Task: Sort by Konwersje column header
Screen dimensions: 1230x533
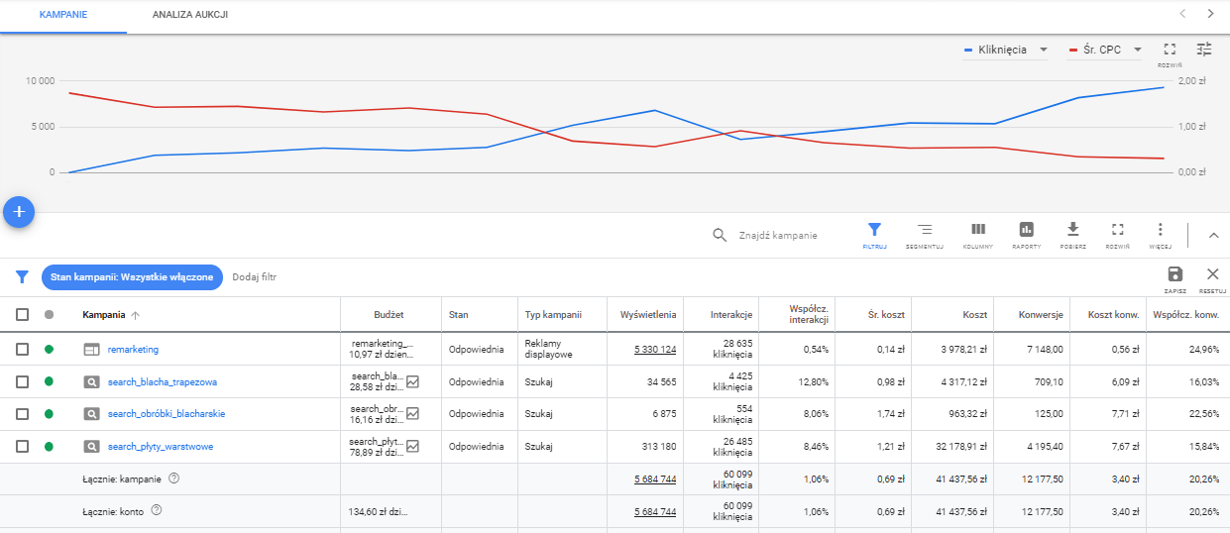Action: (1041, 315)
